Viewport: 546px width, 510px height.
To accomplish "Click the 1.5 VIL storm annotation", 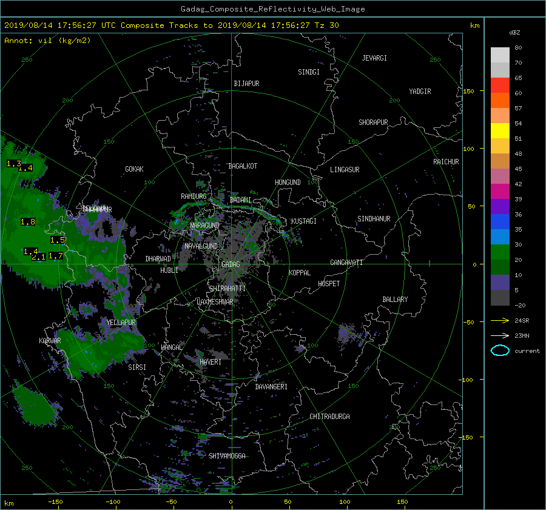I will pyautogui.click(x=58, y=240).
